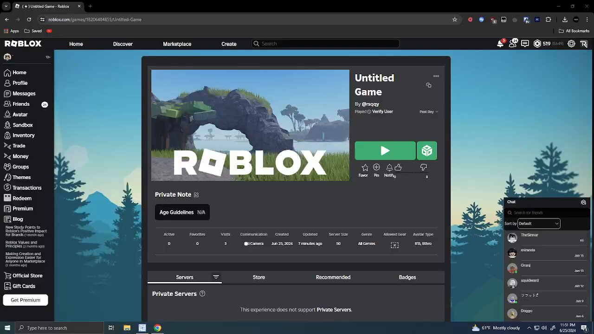
Task: Open the Sort by Default dropdown in Chat
Action: click(x=539, y=224)
